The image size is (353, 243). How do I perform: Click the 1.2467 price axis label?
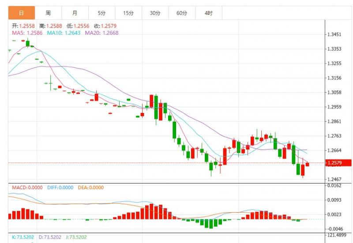334,179
